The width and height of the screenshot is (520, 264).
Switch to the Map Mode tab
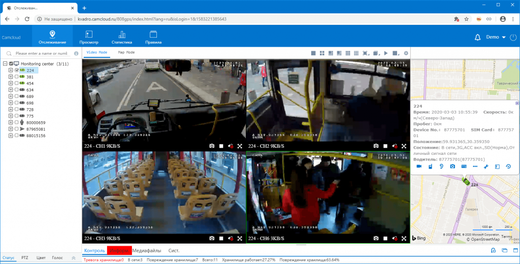coord(126,52)
